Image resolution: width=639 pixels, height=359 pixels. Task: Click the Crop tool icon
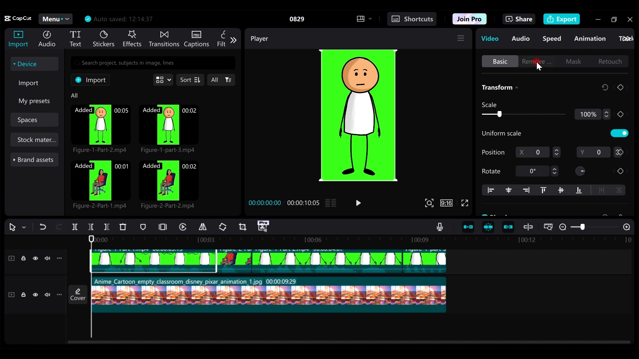(243, 227)
